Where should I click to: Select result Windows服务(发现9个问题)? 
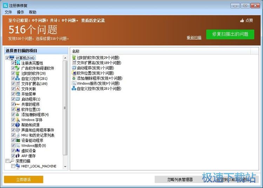(98, 83)
